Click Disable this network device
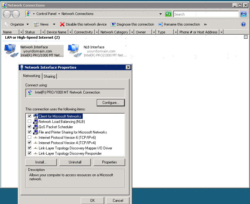250x204 pixels. 86,24
